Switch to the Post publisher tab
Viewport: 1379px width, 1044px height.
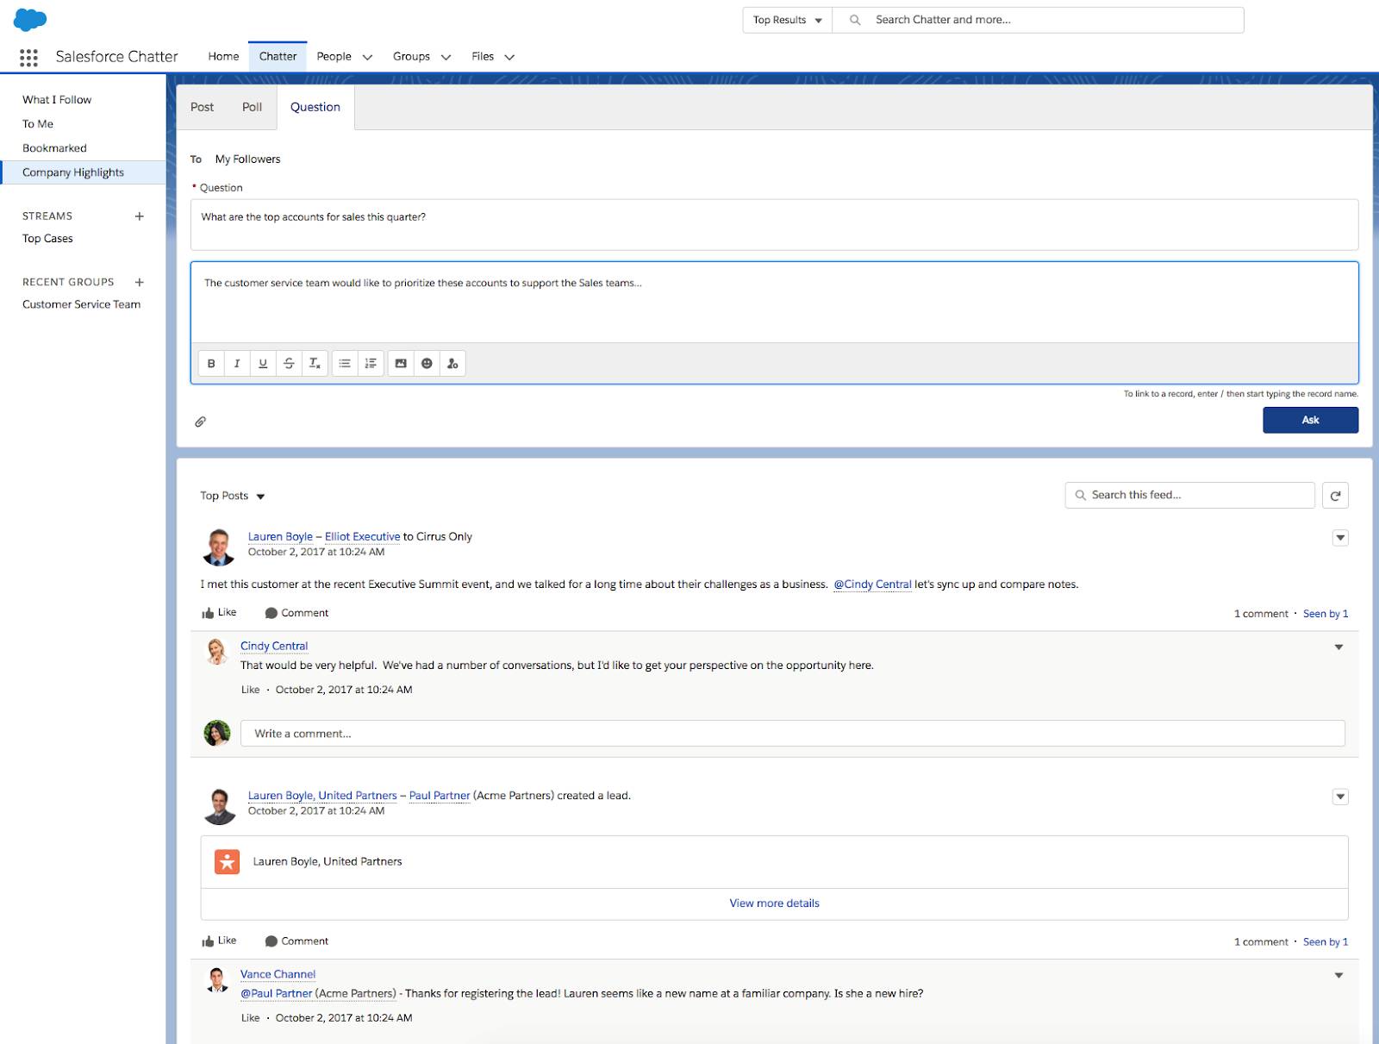pos(203,107)
